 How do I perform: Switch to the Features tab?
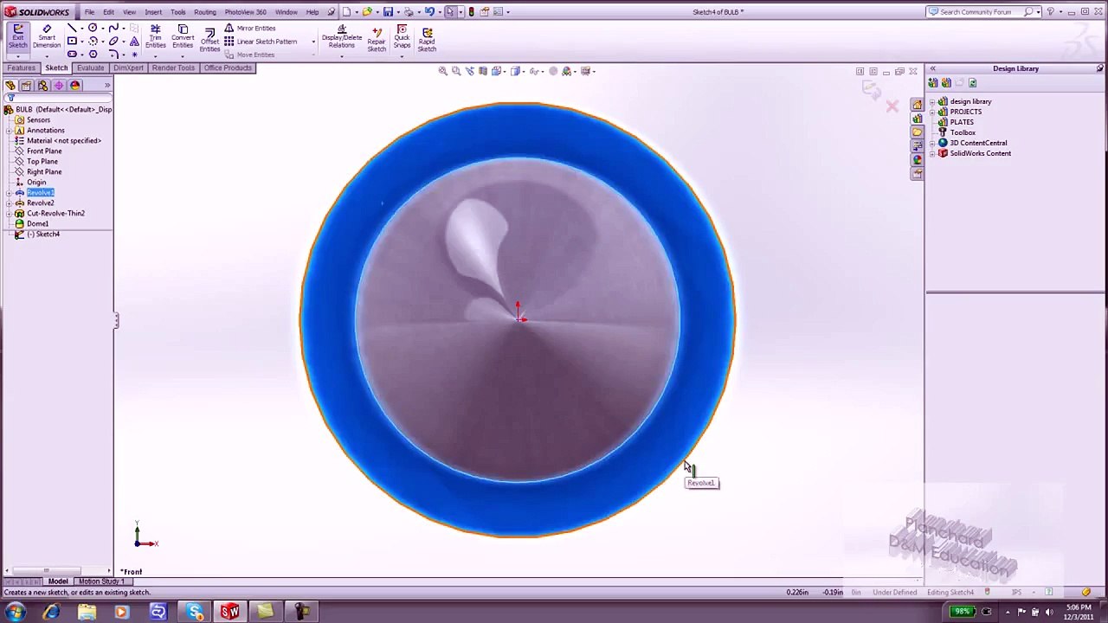point(22,67)
